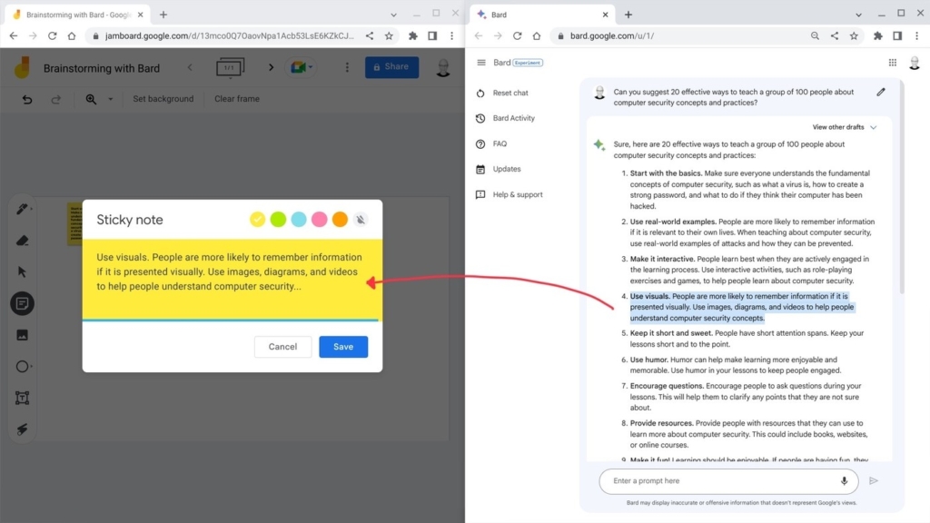Select the Text box tool
The image size is (930, 523).
point(22,398)
